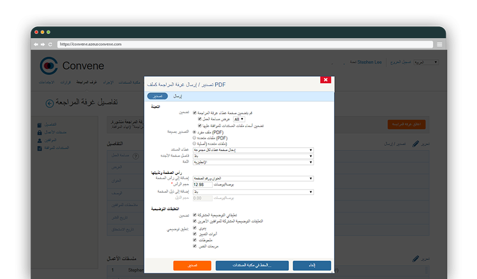Click the pencil edit icon next to the details section
477x279 pixels.
pos(415,144)
